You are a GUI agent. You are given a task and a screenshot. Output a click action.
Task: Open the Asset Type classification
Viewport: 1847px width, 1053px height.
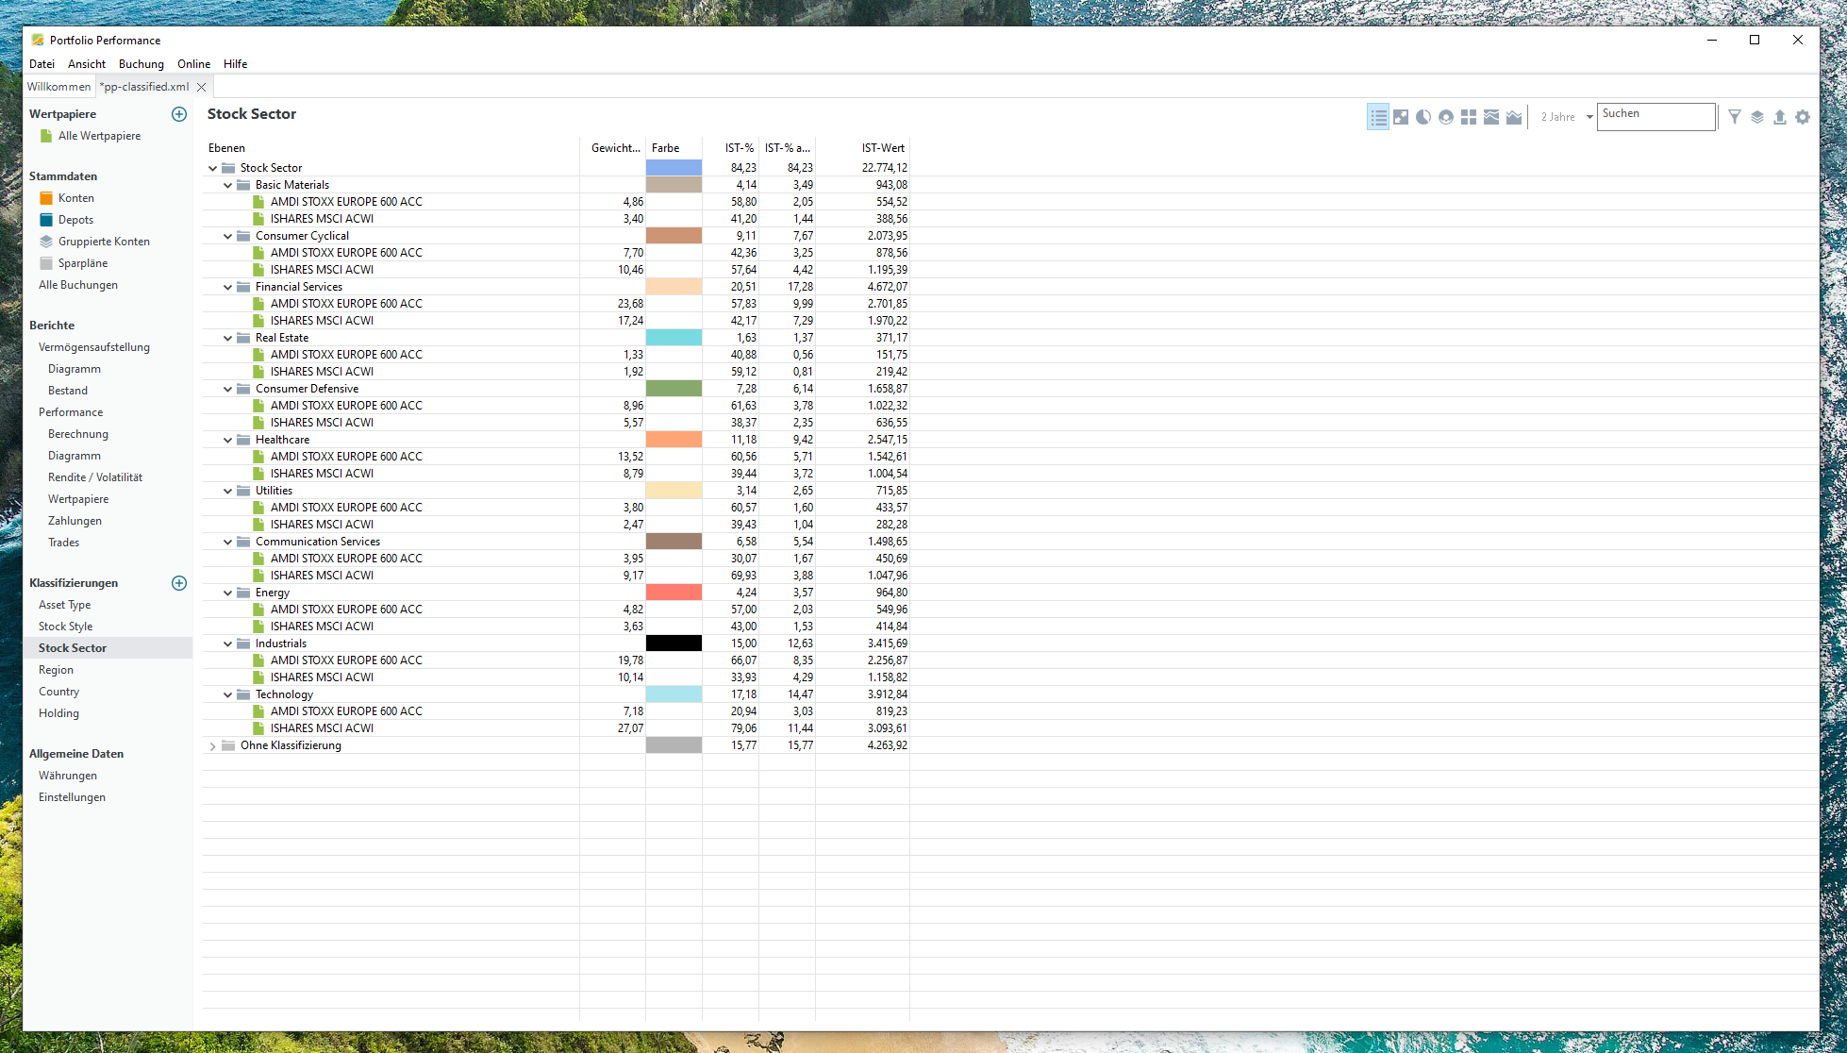[65, 605]
